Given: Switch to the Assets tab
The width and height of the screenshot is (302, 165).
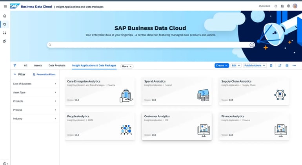Looking at the screenshot, I should 38,66.
